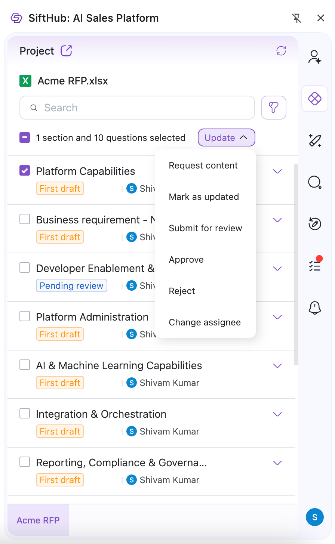The width and height of the screenshot is (335, 544).
Task: Open the magic pen sidebar icon
Action: 314,140
